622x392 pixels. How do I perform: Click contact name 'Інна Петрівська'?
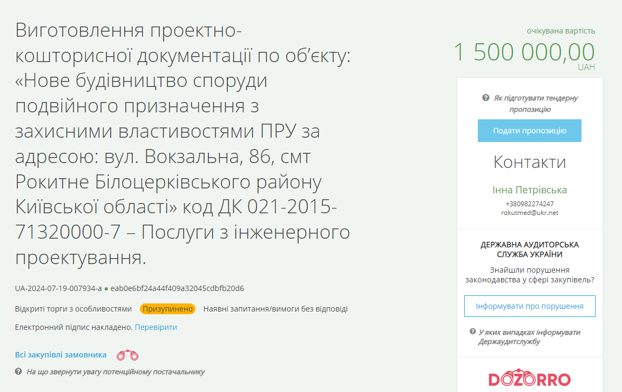click(530, 191)
